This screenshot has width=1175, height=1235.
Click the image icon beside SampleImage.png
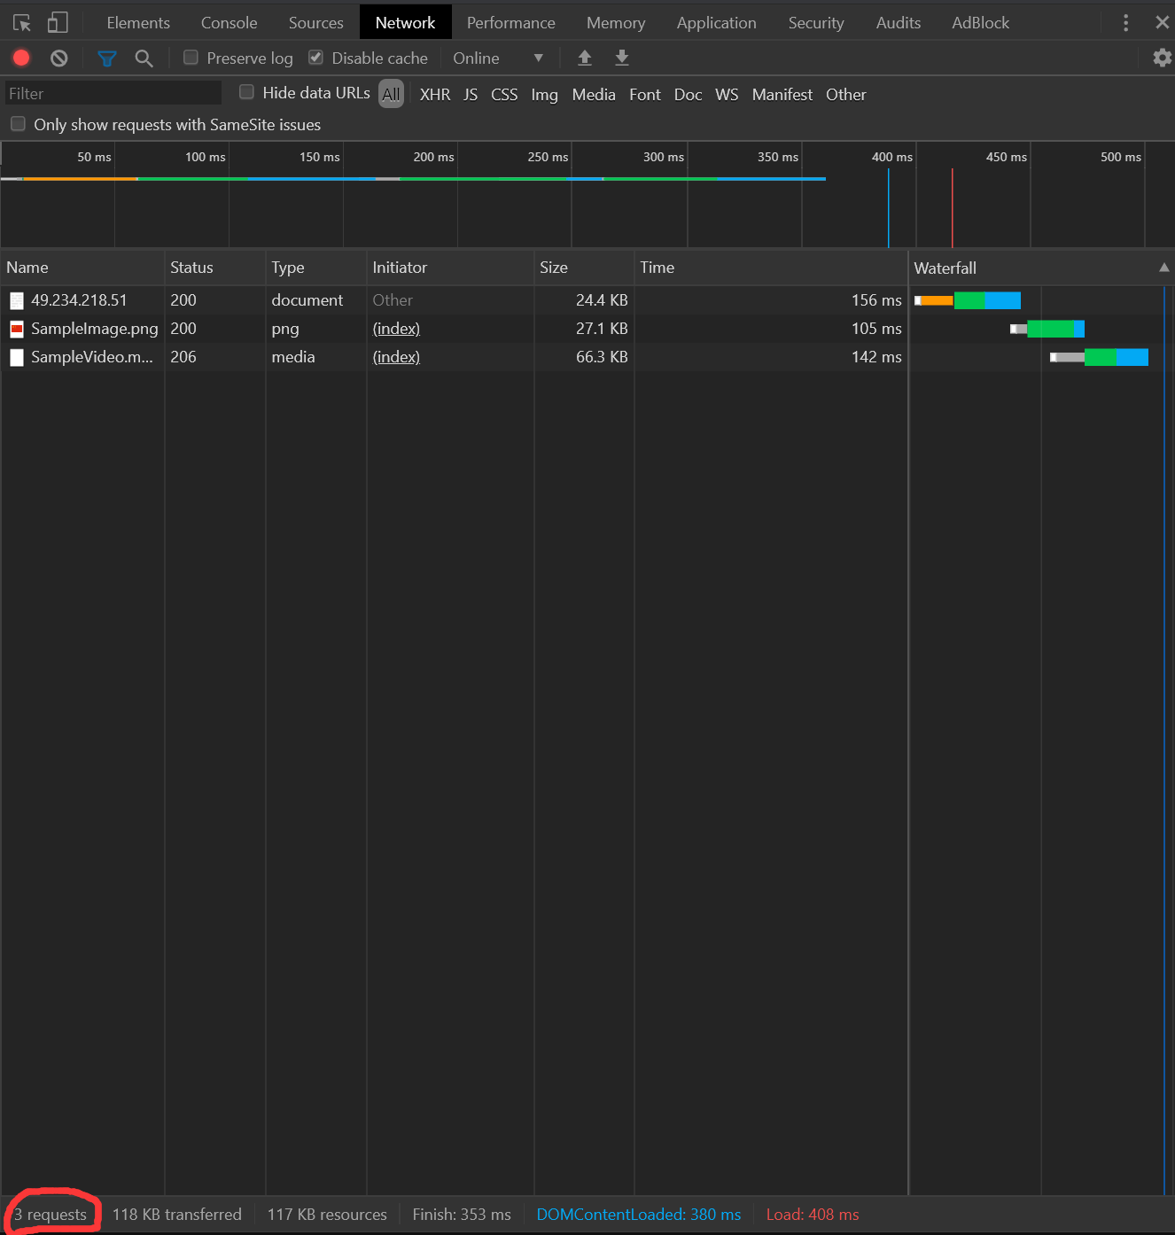(17, 329)
